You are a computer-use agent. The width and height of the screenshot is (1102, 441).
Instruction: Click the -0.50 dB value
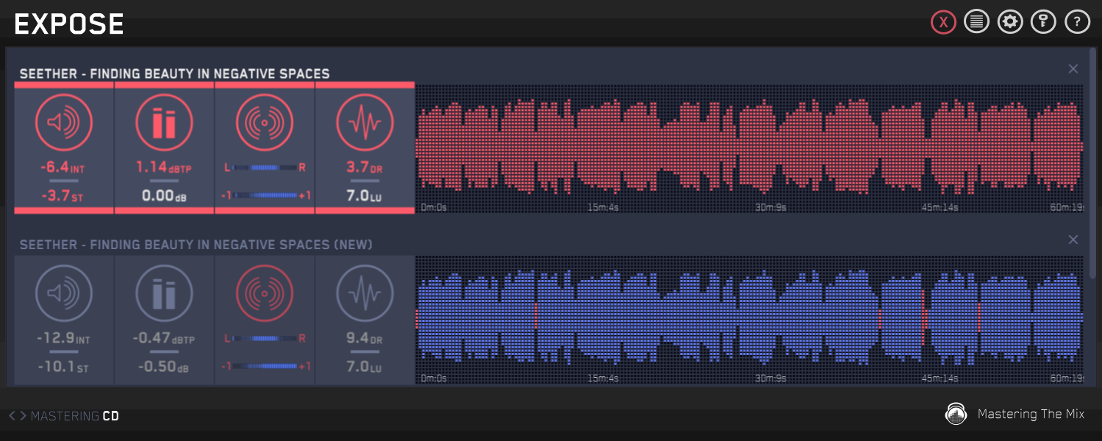point(164,367)
